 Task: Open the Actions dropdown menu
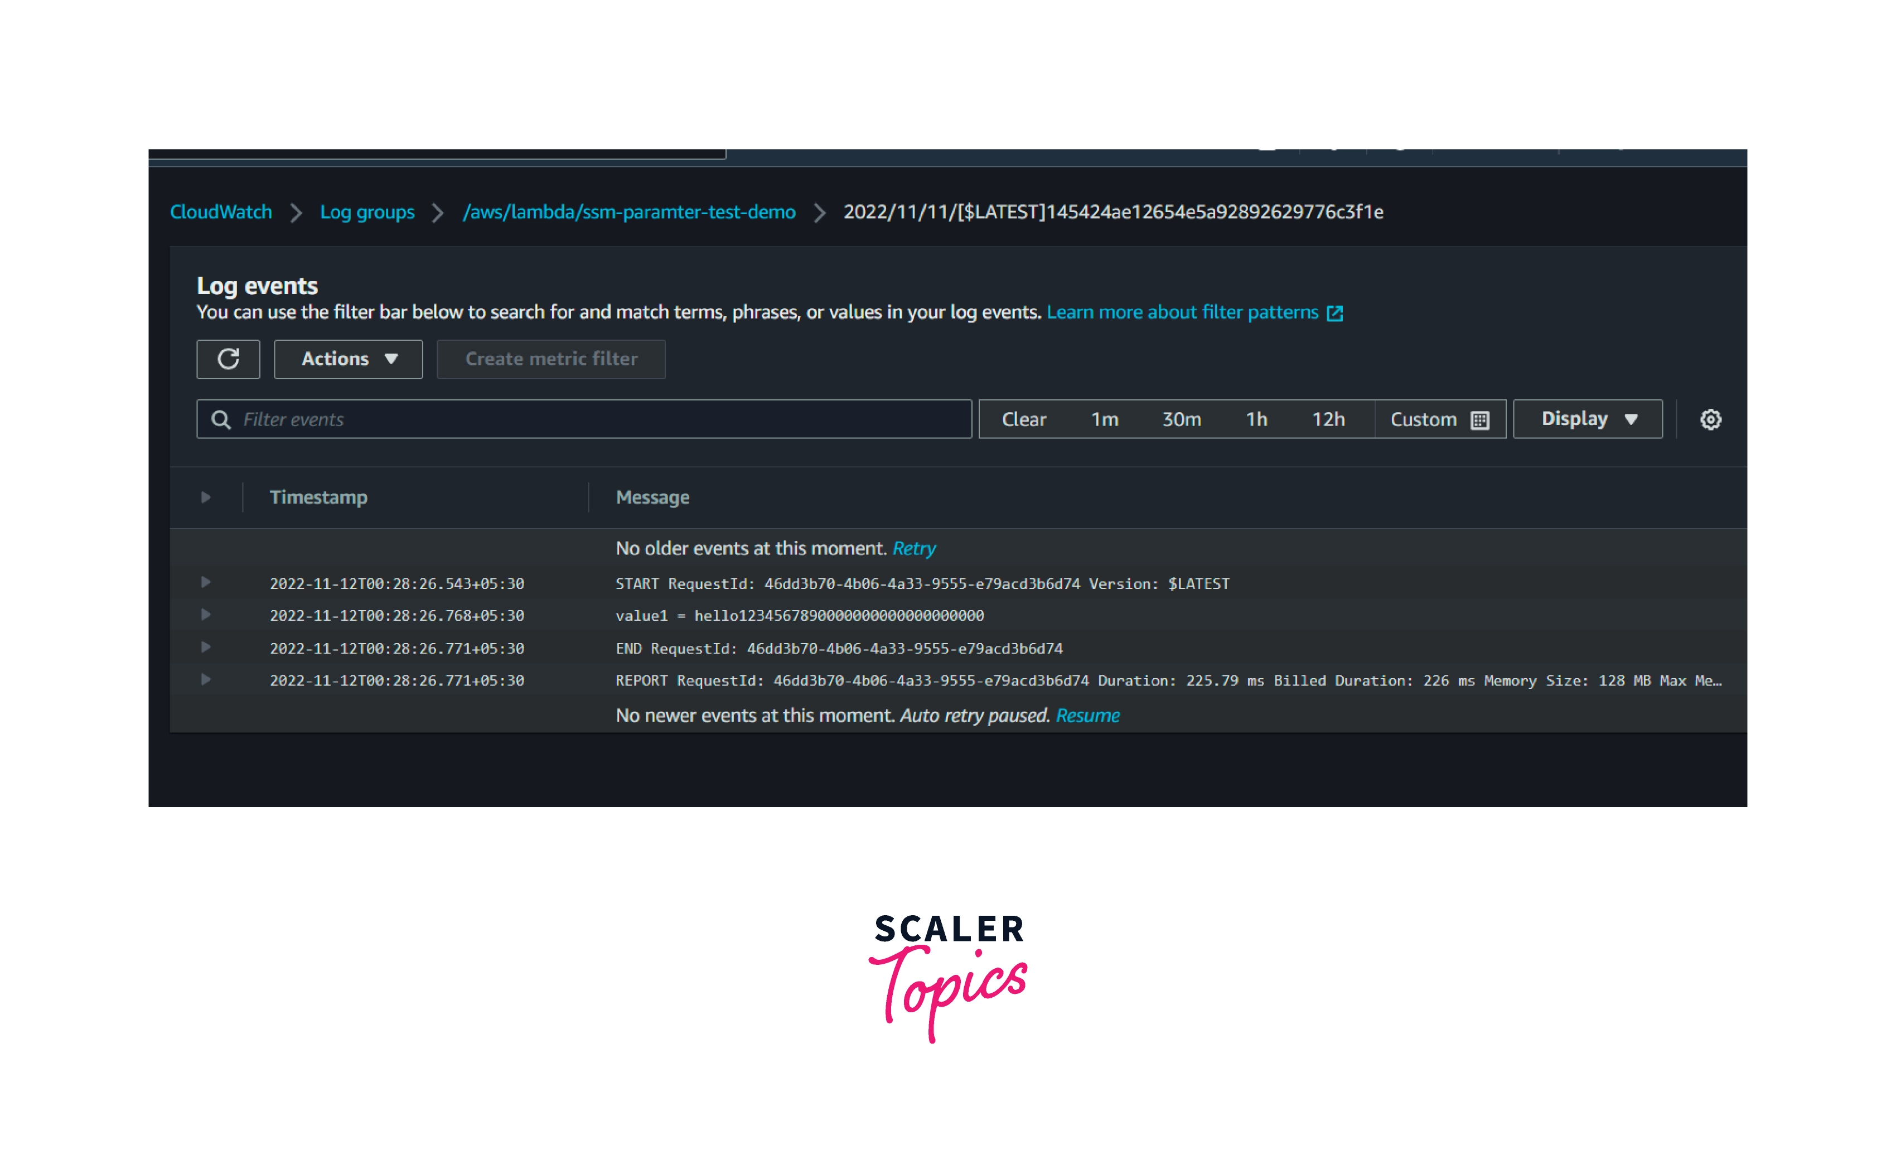(x=348, y=359)
